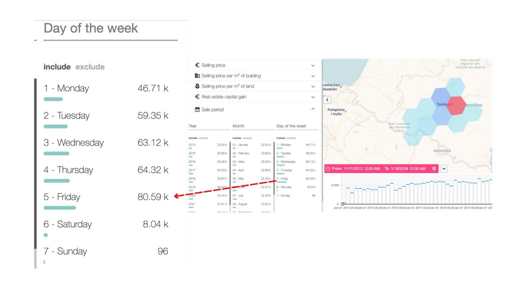Collapse the Sale period section
512x288 pixels.
[x=313, y=109]
